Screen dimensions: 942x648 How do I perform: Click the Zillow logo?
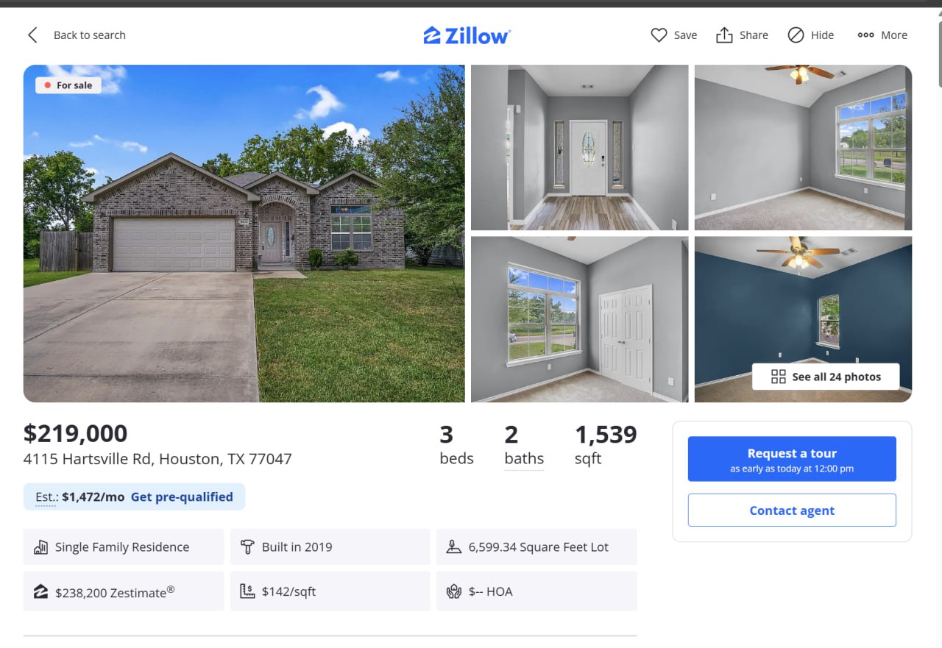click(x=467, y=35)
